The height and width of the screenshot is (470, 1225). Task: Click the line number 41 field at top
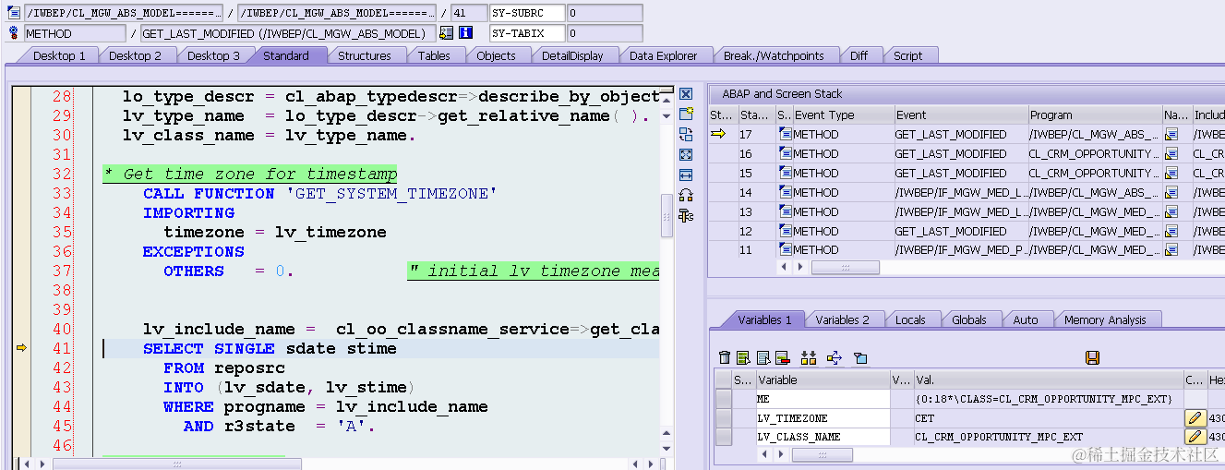coord(469,13)
